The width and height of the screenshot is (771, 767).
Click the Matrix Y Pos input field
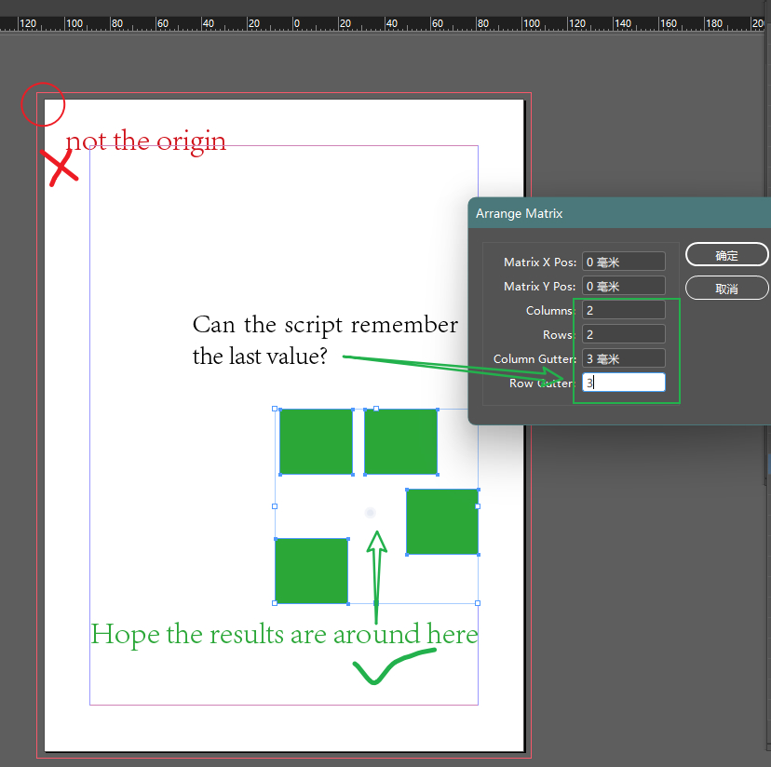[623, 285]
